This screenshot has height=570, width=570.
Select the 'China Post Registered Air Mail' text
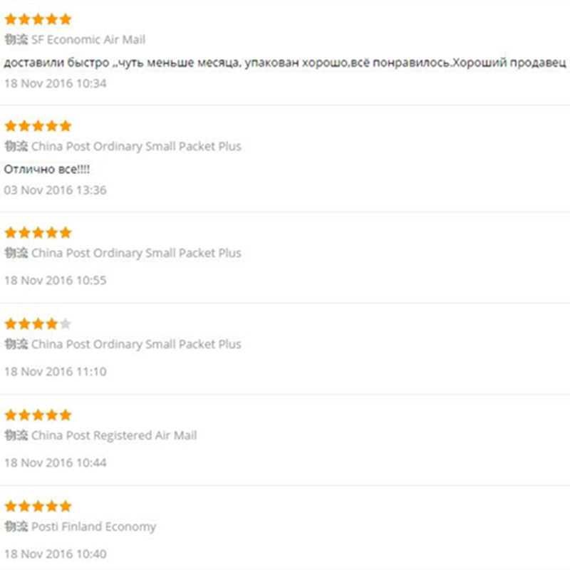click(114, 435)
